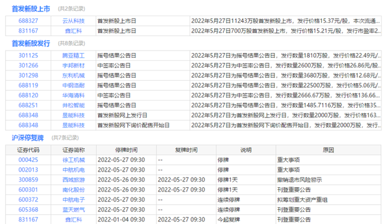Open stock code 000425
The image size is (385, 224).
pos(28,160)
